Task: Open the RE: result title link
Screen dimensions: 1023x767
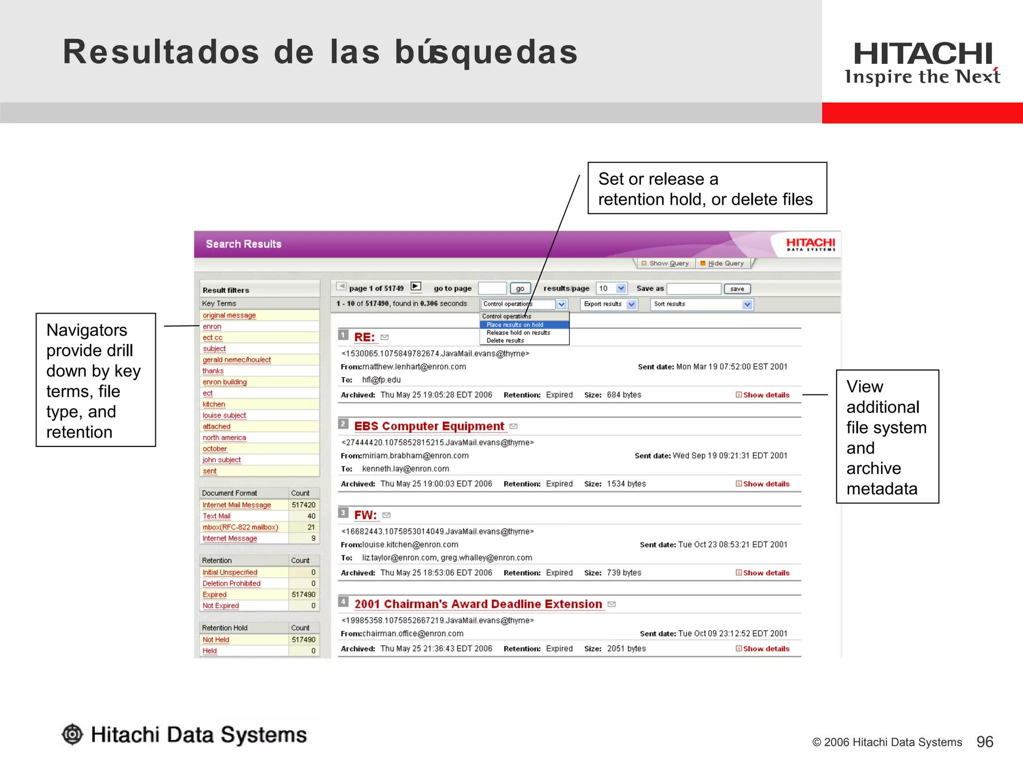Action: 365,338
